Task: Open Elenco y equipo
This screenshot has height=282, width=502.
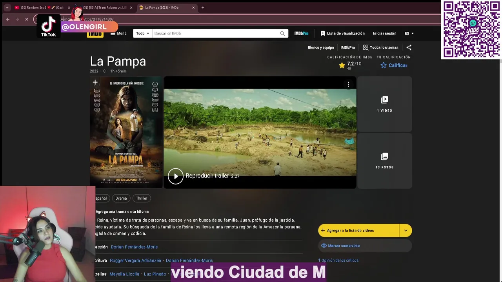Action: [x=321, y=47]
